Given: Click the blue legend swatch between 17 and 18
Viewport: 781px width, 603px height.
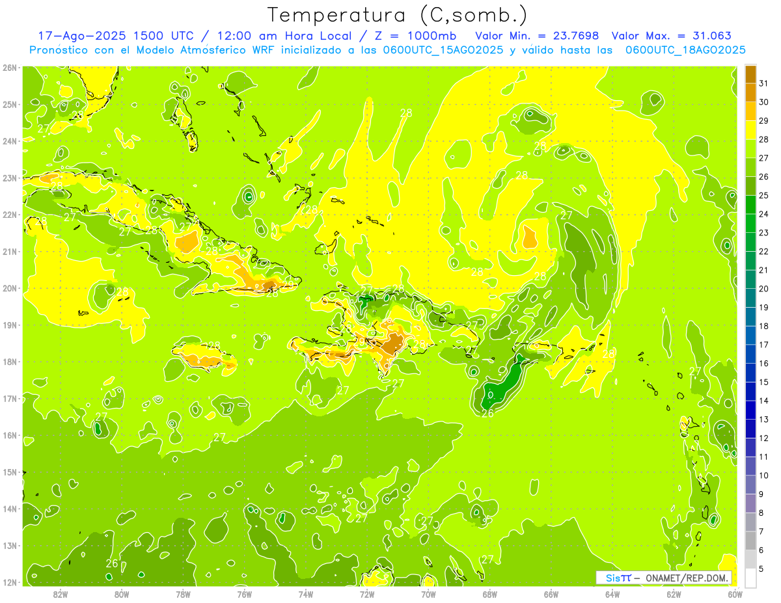Looking at the screenshot, I should coord(750,335).
